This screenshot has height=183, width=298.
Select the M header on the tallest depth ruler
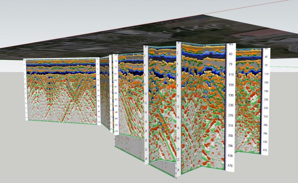pyautogui.click(x=178, y=44)
